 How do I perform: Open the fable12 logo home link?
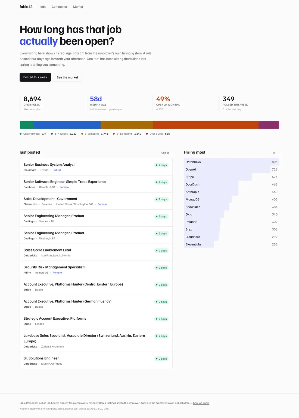pyautogui.click(x=26, y=7)
